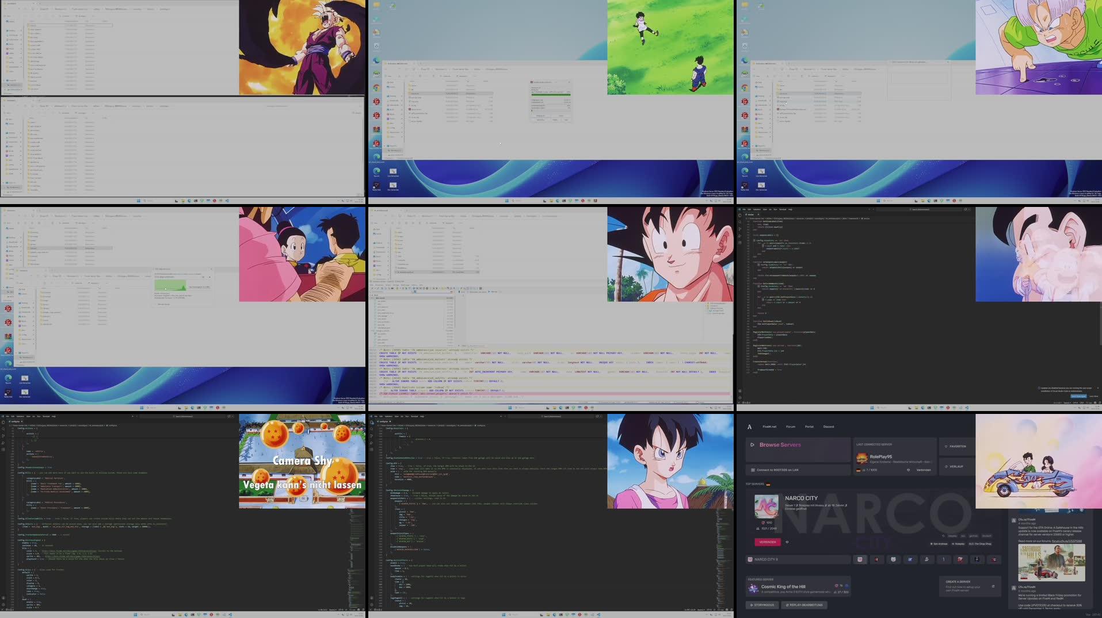Open the Favoriten list in FiveM
This screenshot has height=618, width=1102.
tap(957, 446)
